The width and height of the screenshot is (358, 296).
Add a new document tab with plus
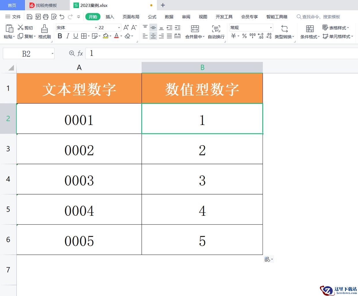(163, 5)
